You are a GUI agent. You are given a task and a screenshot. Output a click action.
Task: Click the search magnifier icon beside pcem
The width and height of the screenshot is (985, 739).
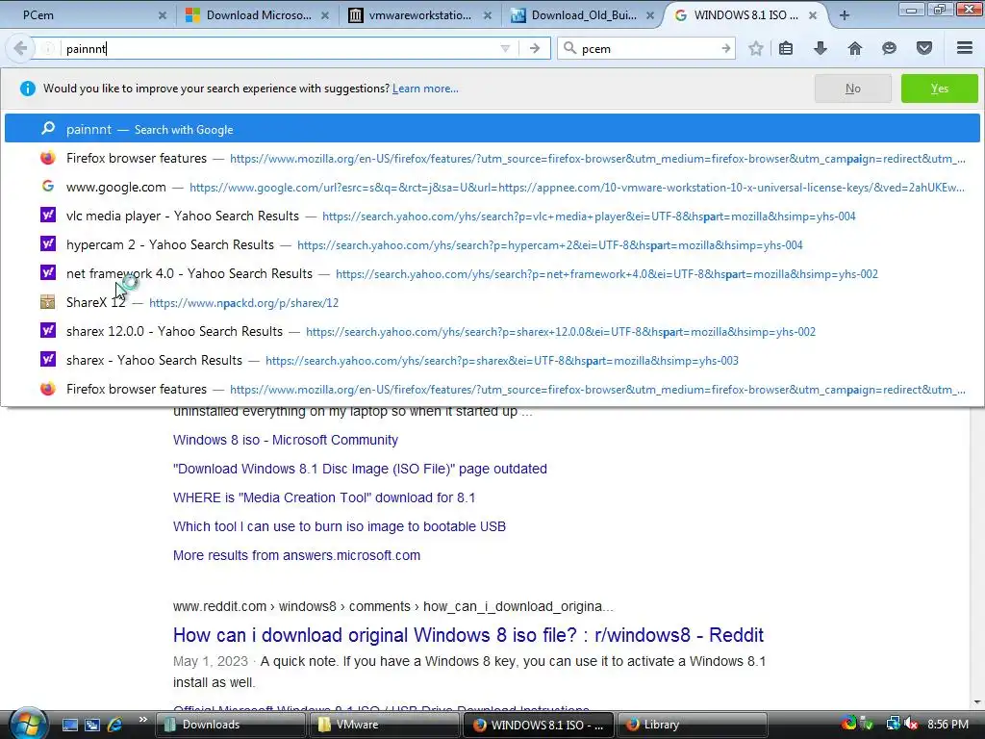click(x=569, y=48)
